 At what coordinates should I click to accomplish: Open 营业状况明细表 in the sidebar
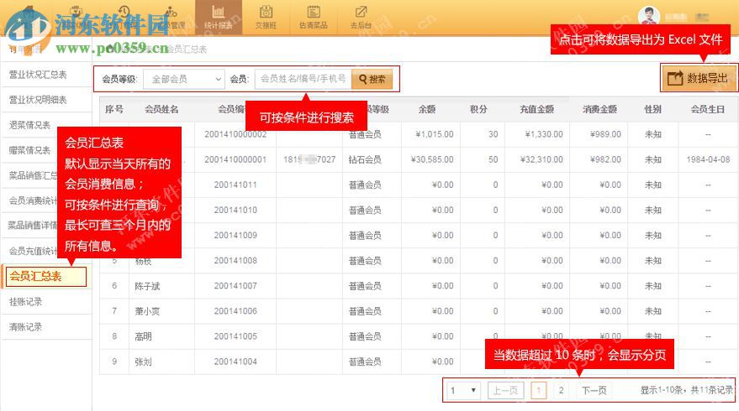(38, 100)
